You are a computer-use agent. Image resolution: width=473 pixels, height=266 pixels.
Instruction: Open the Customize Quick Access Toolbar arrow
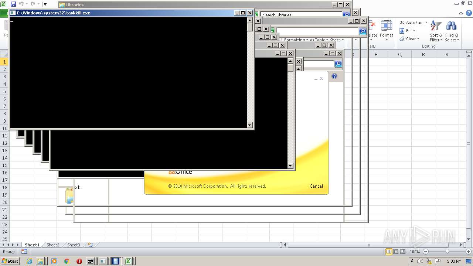45,4
